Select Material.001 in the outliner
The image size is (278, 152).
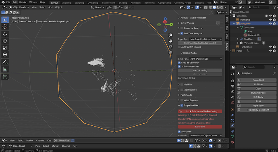pyautogui.click(x=254, y=35)
